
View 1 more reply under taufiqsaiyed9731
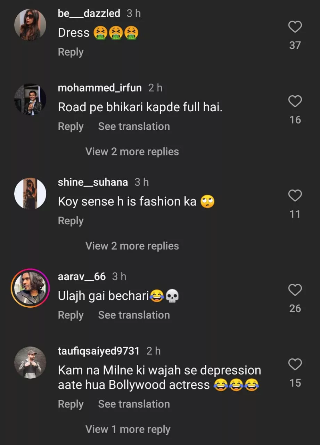[128, 429]
